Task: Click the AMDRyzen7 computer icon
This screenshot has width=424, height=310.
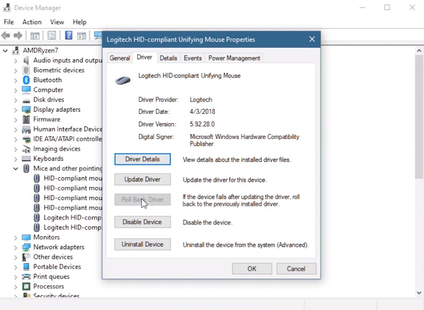Action: coord(16,50)
